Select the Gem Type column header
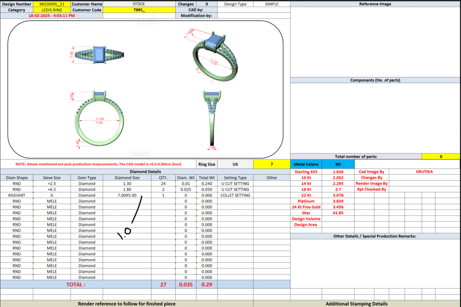 pos(87,178)
